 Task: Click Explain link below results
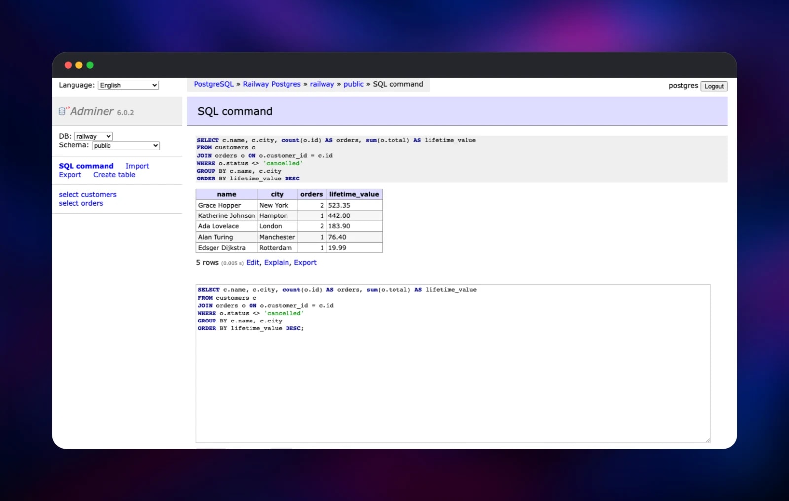pyautogui.click(x=277, y=263)
